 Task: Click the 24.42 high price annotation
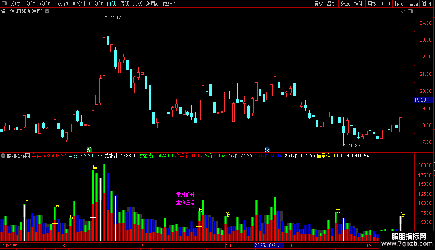tap(115, 18)
